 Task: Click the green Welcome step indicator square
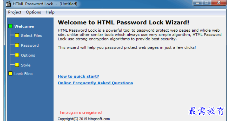coord(10,26)
